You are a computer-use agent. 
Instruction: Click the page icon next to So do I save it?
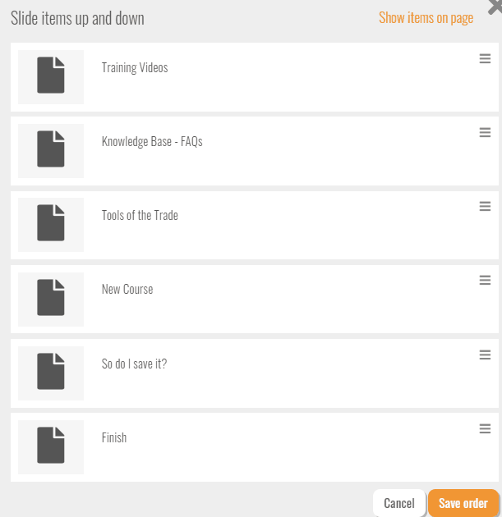[x=51, y=371]
